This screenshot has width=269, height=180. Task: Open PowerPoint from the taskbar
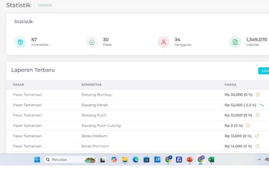tap(190, 159)
